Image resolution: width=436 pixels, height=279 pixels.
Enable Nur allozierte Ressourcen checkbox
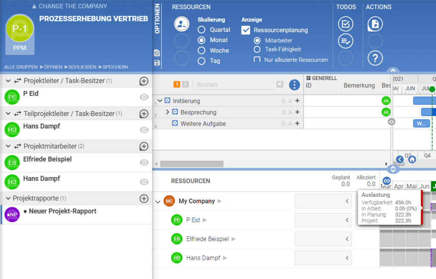(x=257, y=60)
